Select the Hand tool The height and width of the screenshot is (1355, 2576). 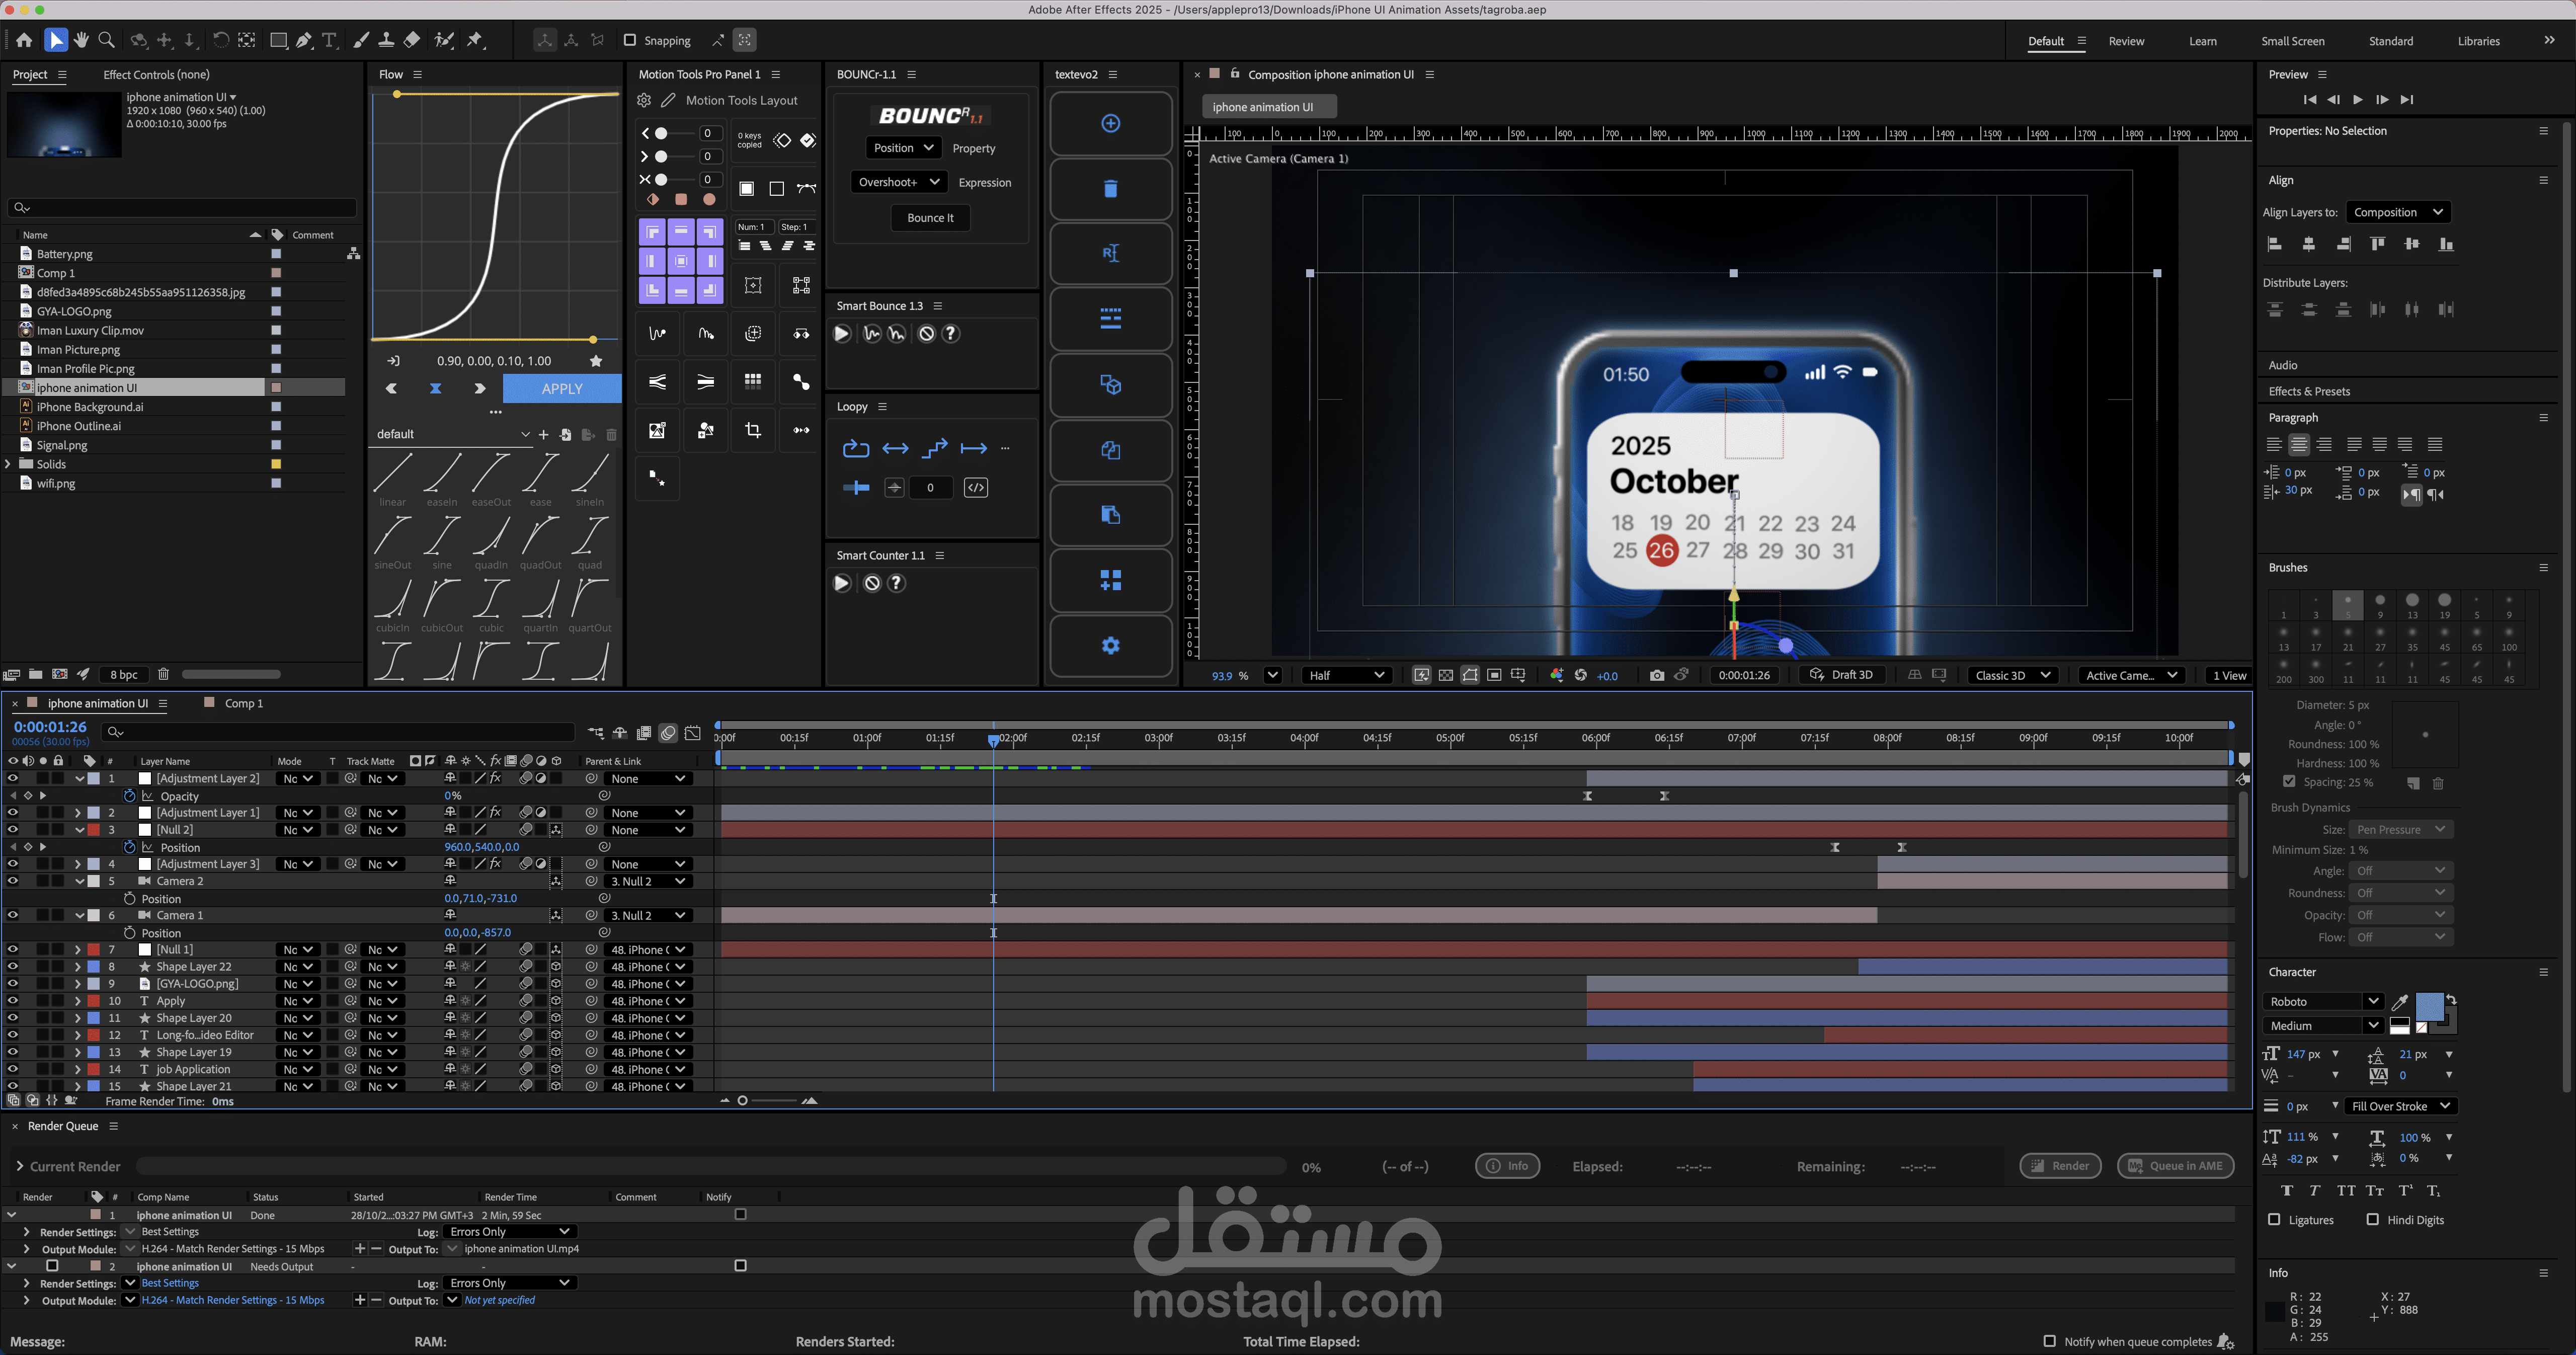click(81, 40)
